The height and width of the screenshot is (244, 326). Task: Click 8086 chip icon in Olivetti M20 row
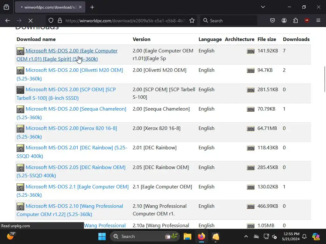(251, 71)
